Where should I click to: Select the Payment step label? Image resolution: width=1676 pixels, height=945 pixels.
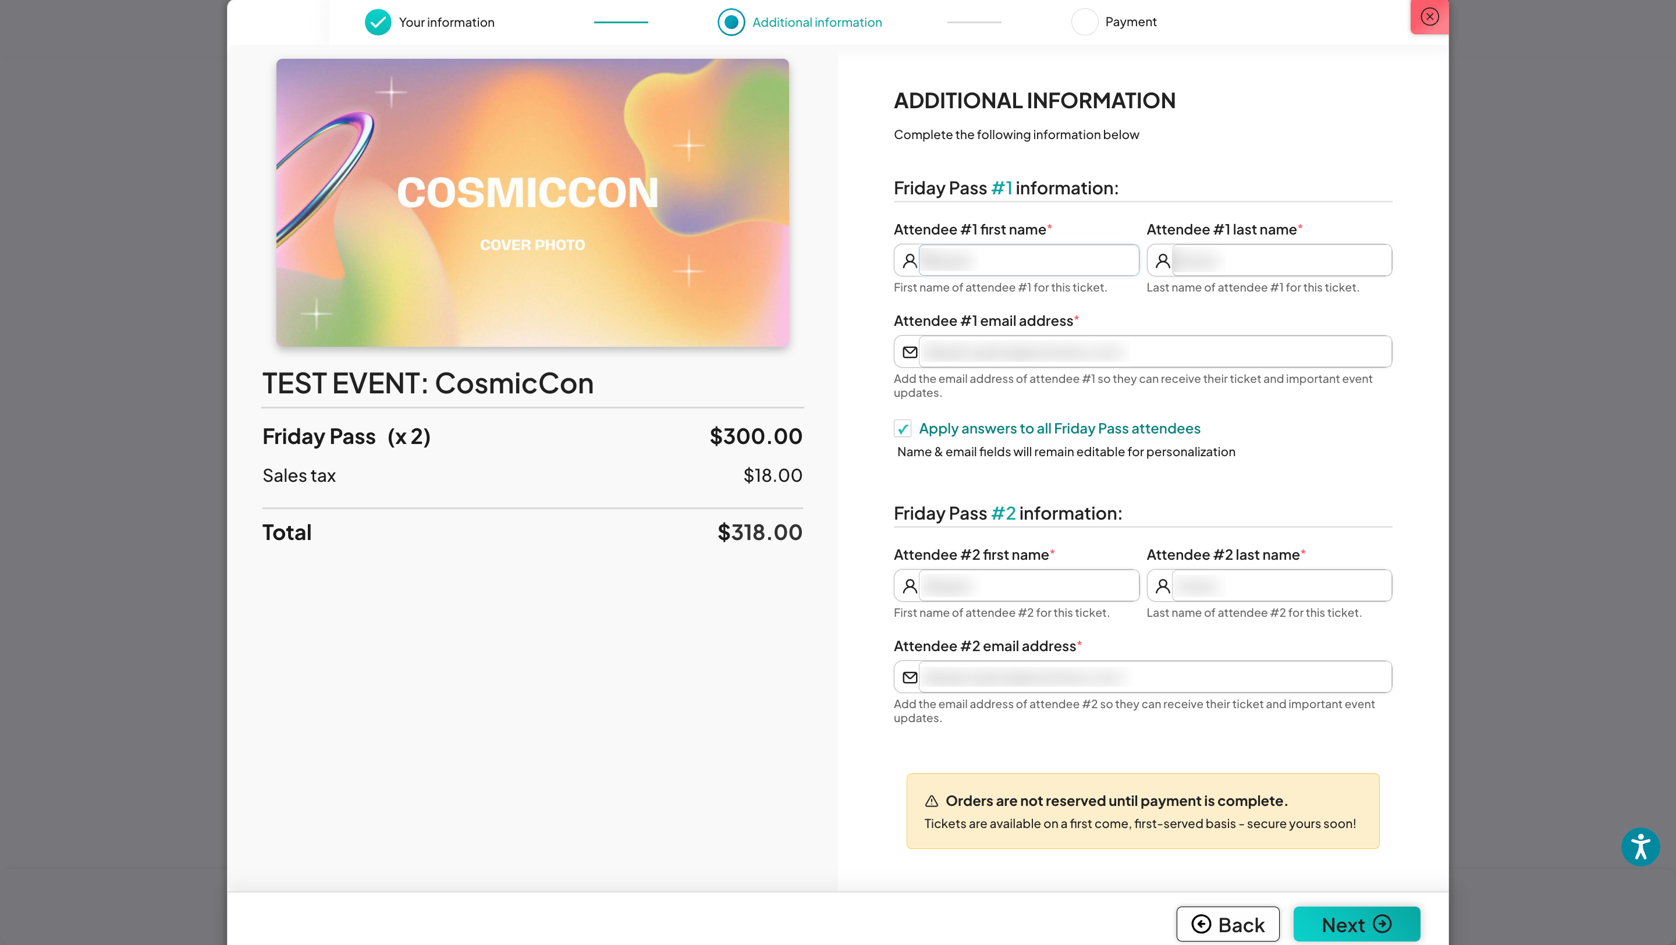pyautogui.click(x=1130, y=22)
